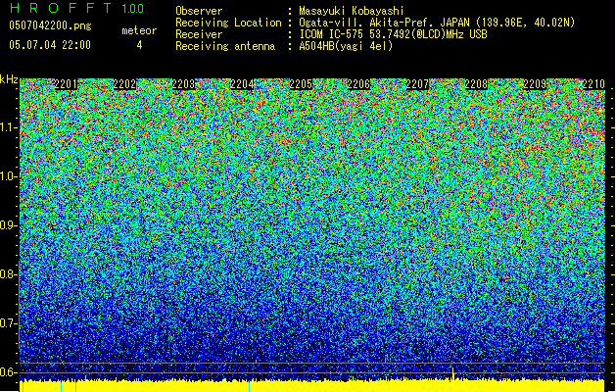Click the yellow signal spike near 2208
This screenshot has height=392, width=616.
[x=453, y=373]
